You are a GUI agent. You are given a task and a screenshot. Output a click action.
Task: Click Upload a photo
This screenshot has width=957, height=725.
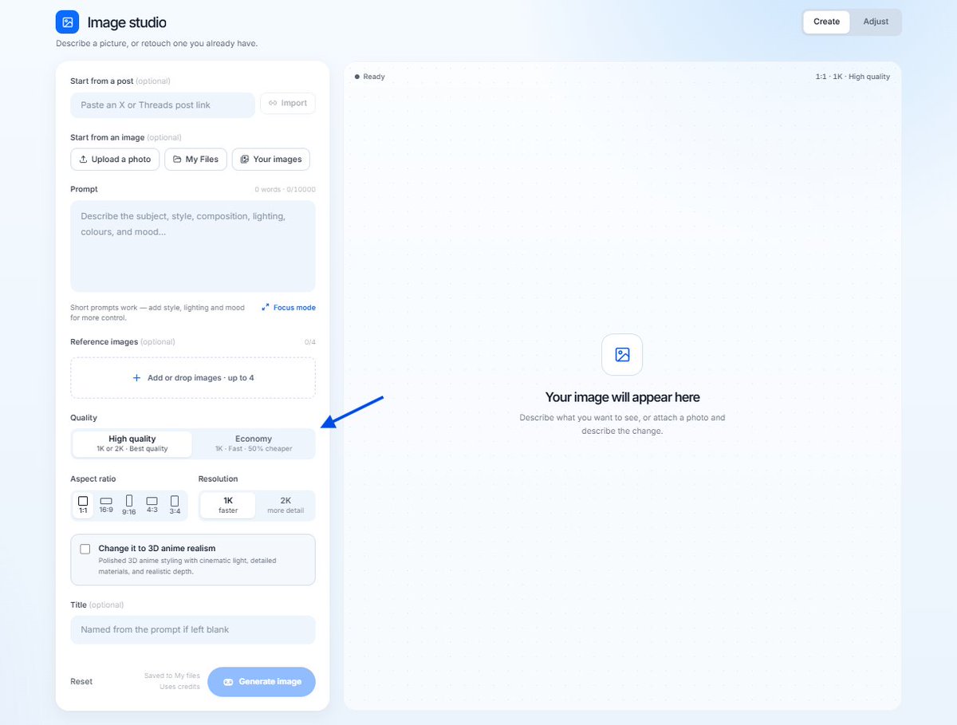(115, 159)
